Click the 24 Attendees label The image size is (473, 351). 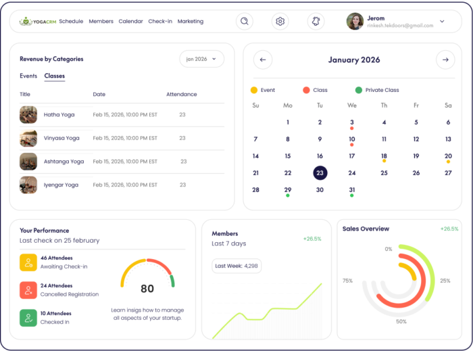click(56, 285)
